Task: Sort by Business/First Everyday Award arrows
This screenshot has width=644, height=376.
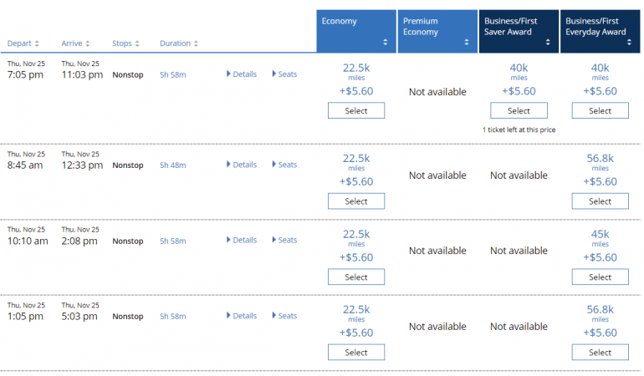Action: pyautogui.click(x=629, y=42)
